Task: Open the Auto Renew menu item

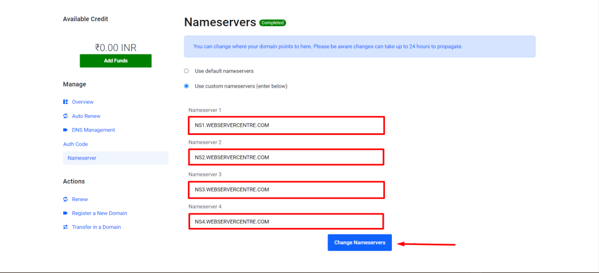Action: pyautogui.click(x=86, y=116)
